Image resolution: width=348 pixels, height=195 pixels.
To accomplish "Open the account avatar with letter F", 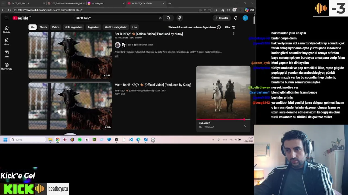I will click(245, 18).
